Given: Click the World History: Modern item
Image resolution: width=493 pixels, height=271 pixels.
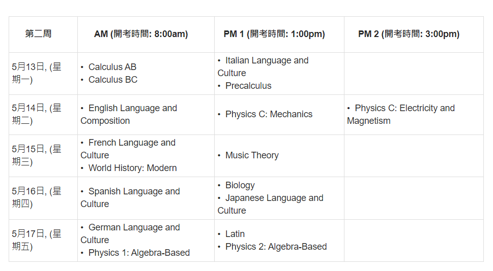Looking at the screenshot, I should coord(132,168).
